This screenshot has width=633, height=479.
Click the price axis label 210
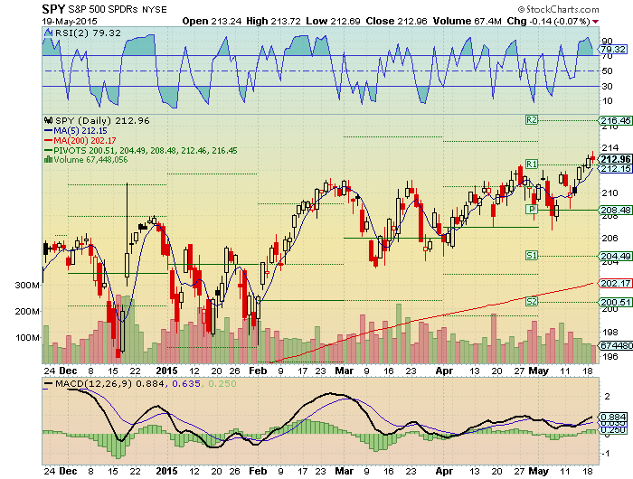point(609,193)
